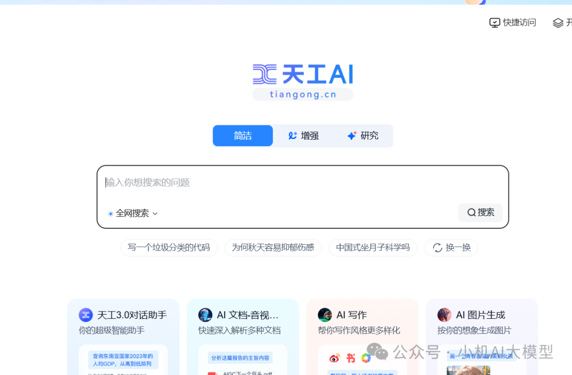This screenshot has height=375, width=572.
Task: Click the Weibo icon in AI 写作 card
Action: tap(335, 358)
